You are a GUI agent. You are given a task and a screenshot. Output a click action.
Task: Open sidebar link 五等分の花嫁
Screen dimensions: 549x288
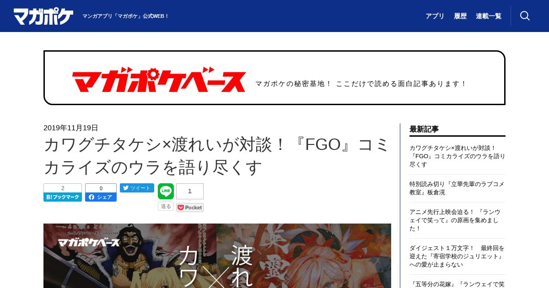pos(457,284)
